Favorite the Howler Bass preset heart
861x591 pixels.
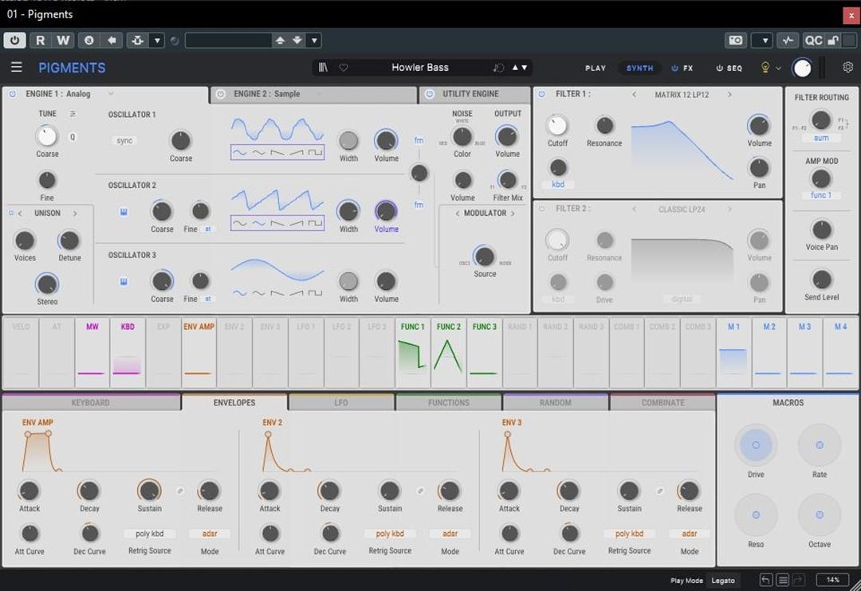343,68
